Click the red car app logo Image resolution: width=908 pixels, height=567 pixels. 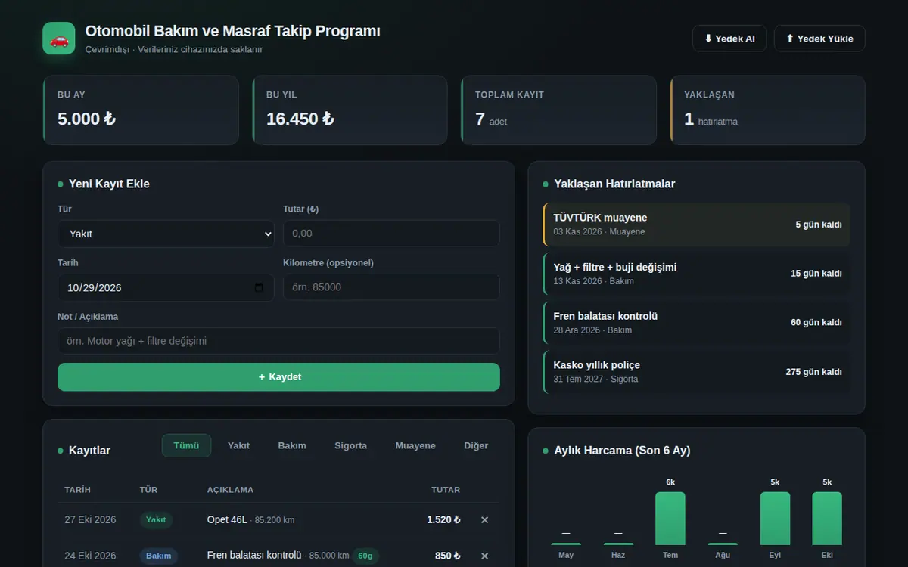click(x=59, y=39)
